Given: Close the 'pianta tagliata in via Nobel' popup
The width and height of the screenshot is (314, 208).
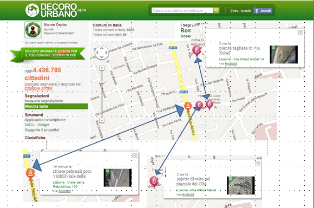Looking at the screenshot, I should pos(300,32).
